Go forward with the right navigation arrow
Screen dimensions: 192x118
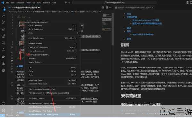tap(69, 3)
